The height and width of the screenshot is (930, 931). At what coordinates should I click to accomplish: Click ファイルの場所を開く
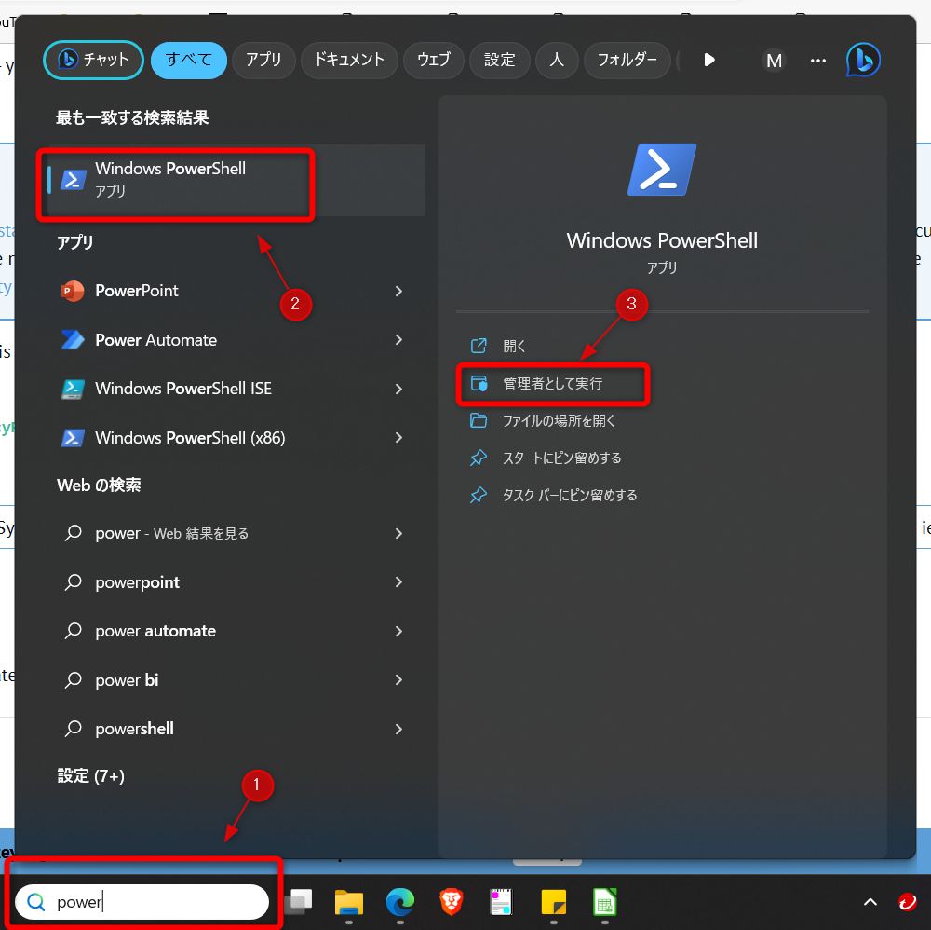[x=559, y=420]
